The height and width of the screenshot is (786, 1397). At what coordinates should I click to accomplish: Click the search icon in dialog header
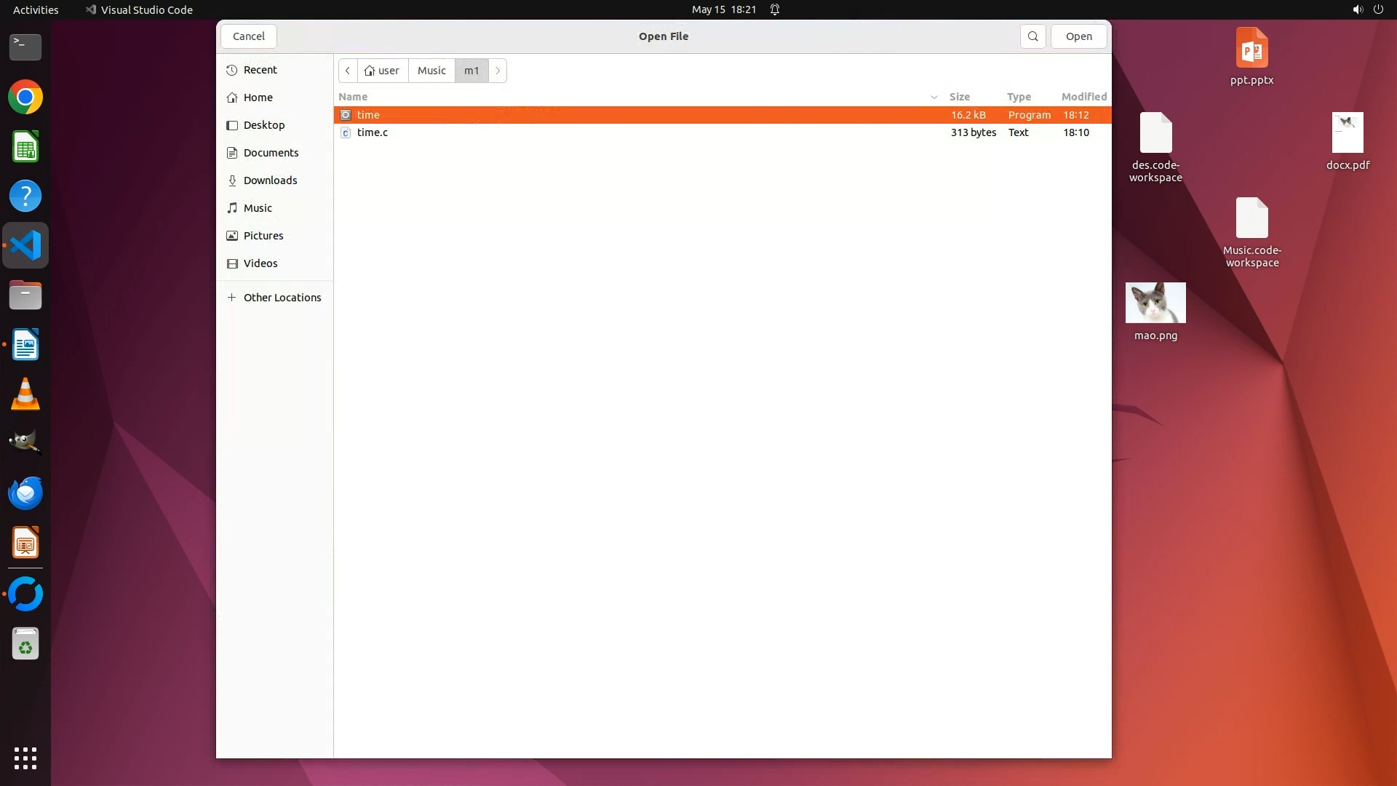point(1032,36)
